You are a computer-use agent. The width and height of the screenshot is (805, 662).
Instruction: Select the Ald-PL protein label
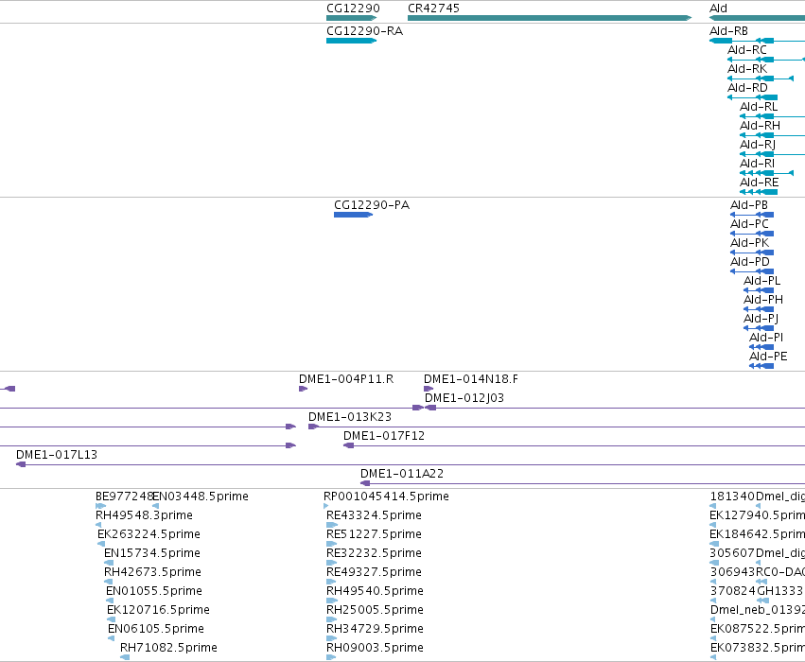coord(761,281)
